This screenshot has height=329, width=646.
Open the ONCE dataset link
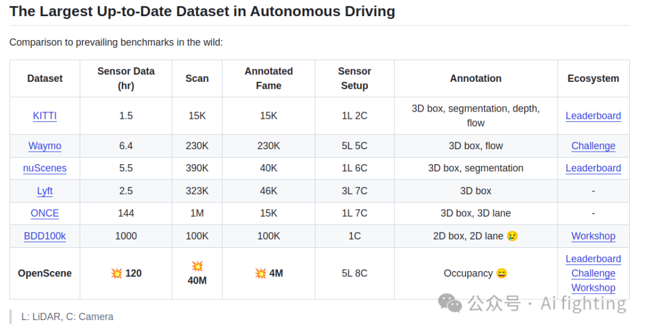point(45,213)
